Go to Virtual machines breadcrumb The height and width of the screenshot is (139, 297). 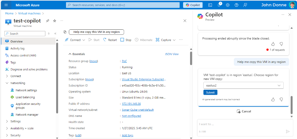[30, 13]
